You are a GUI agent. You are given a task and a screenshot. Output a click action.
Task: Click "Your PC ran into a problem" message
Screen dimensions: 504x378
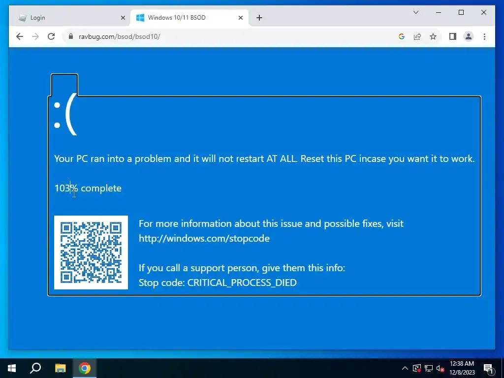264,158
